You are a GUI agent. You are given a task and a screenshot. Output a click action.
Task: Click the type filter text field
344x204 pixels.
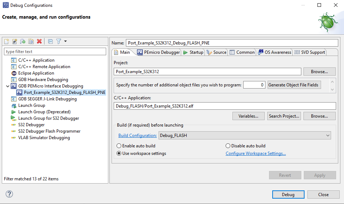point(55,52)
